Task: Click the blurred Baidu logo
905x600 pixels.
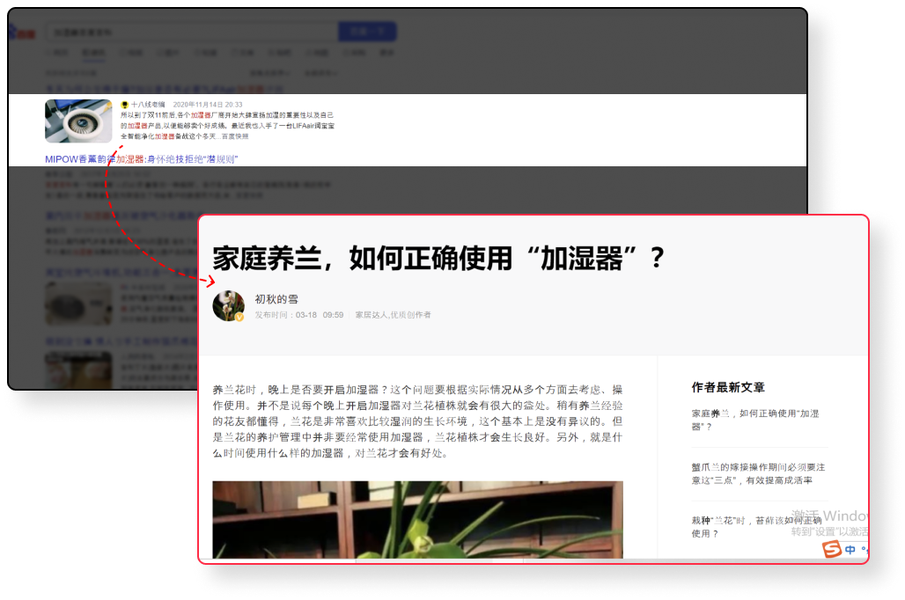Action: [22, 32]
